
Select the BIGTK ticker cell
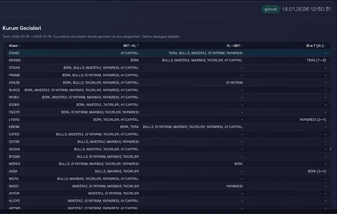click(13, 179)
